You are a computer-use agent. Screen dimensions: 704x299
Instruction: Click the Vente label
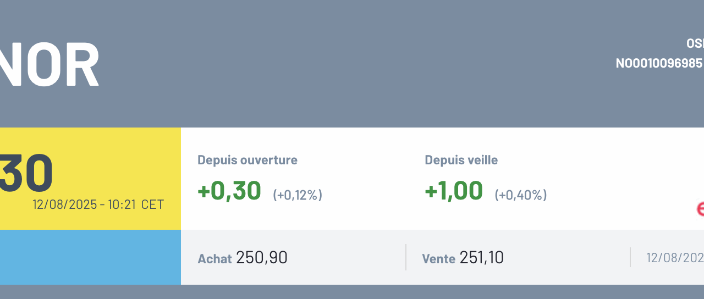[x=438, y=258]
